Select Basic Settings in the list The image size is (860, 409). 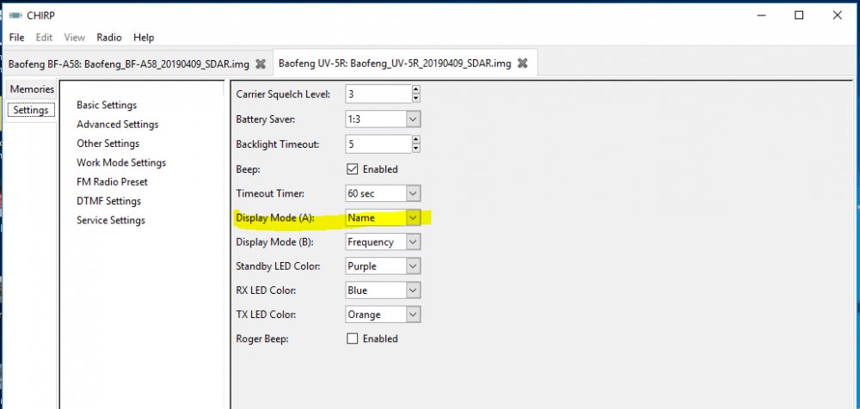click(107, 105)
